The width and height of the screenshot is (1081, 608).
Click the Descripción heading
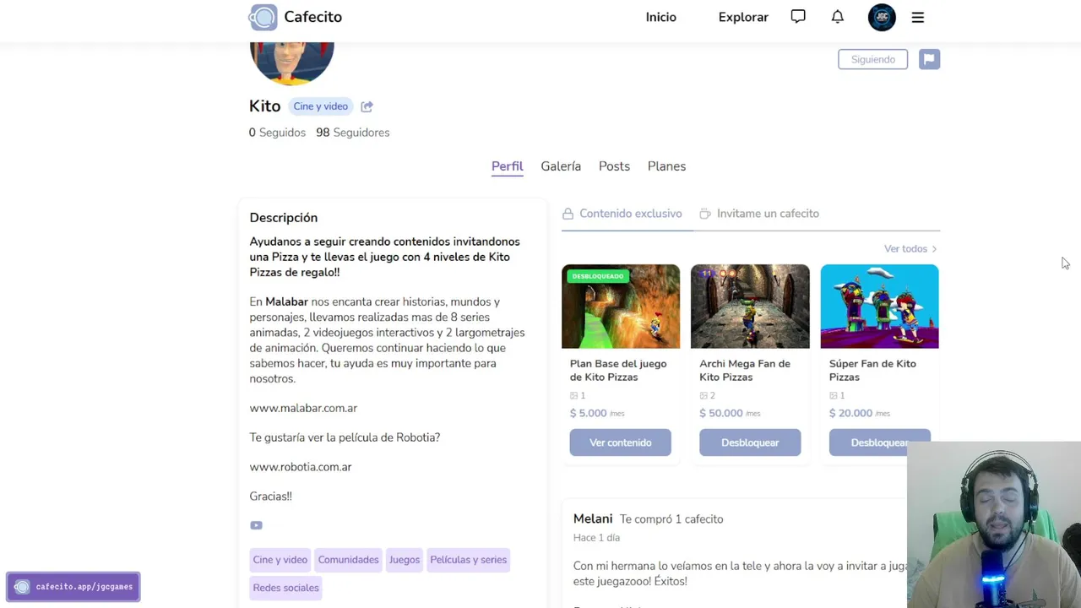pyautogui.click(x=284, y=218)
